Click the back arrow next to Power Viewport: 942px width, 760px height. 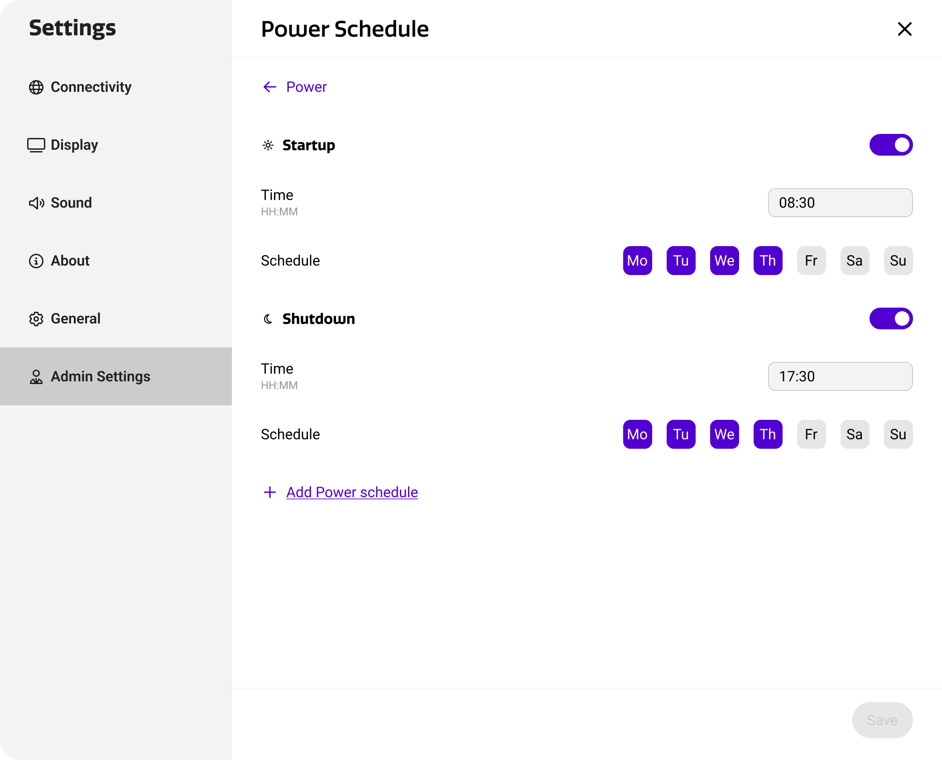click(x=270, y=87)
